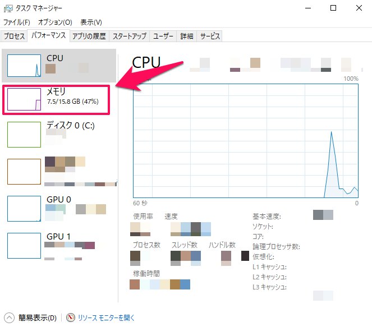Select the メモリ graph thumbnail
The height and width of the screenshot is (331, 372).
(x=24, y=99)
